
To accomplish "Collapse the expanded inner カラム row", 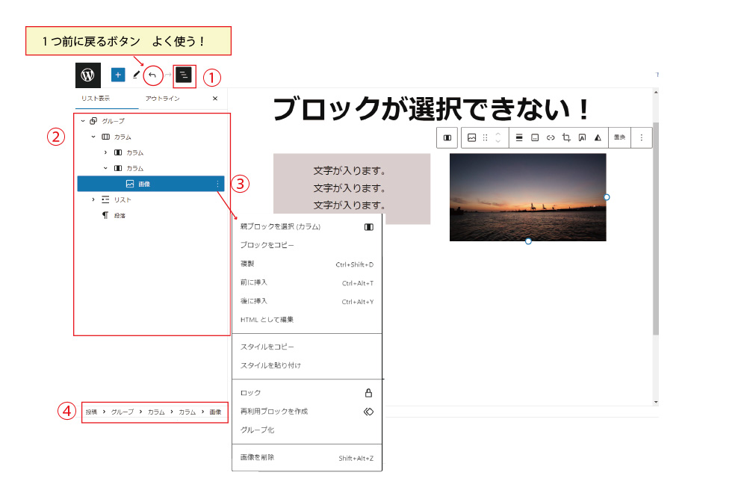I will click(106, 168).
